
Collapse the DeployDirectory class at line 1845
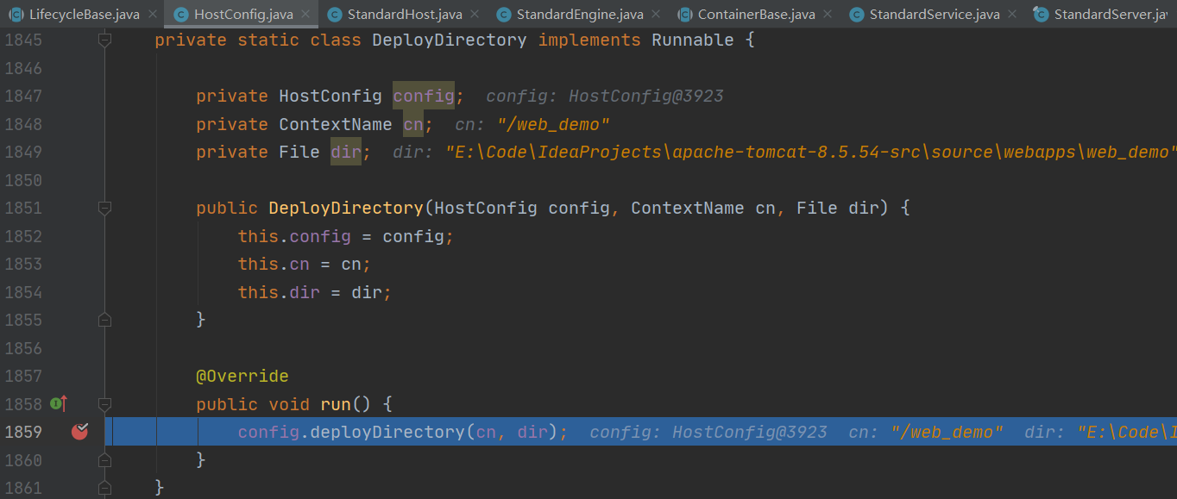coord(104,40)
